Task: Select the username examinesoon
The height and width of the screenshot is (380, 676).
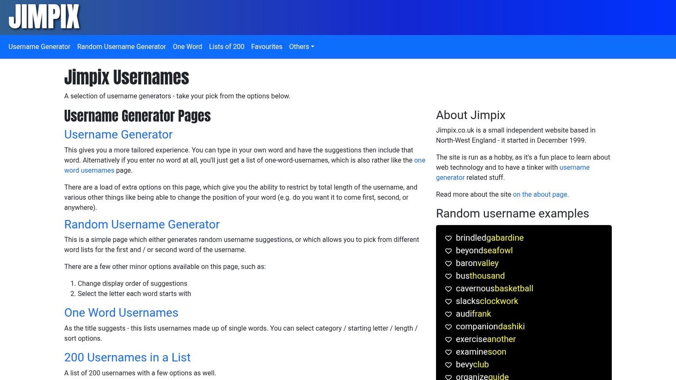Action: pyautogui.click(x=481, y=352)
